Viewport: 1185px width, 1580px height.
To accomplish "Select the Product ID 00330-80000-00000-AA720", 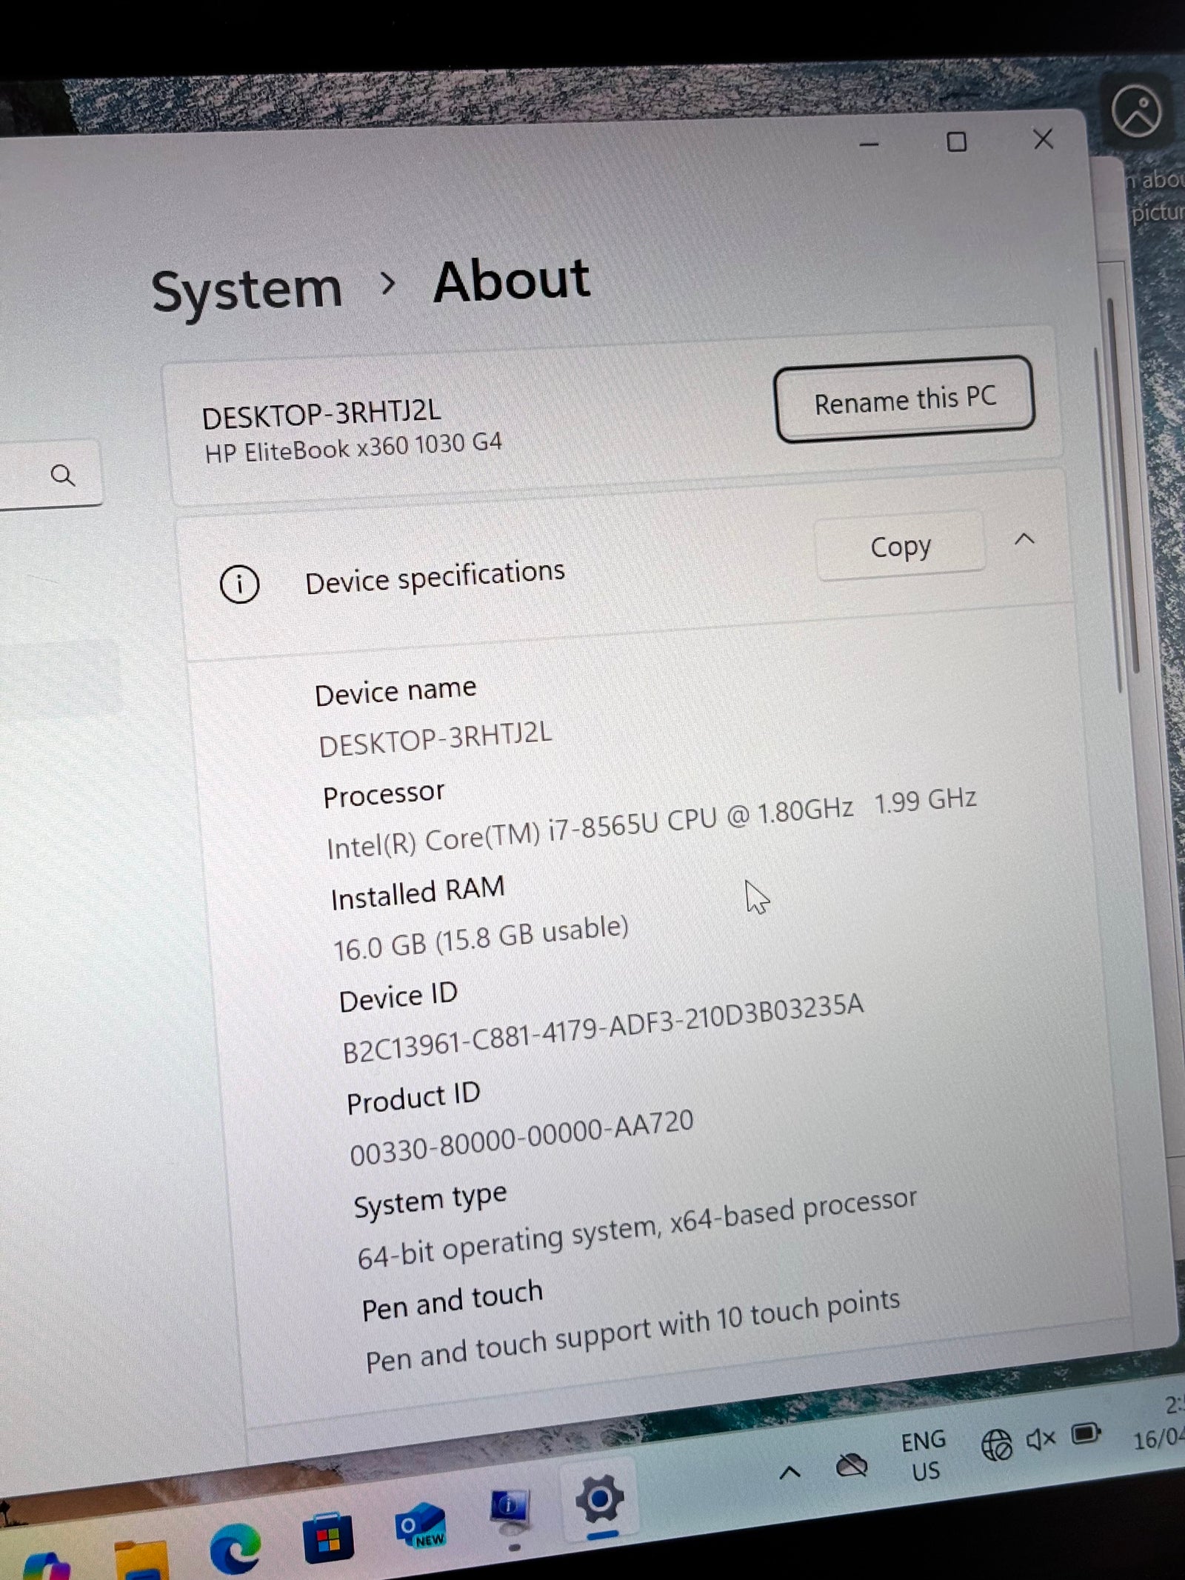I will pyautogui.click(x=521, y=1138).
